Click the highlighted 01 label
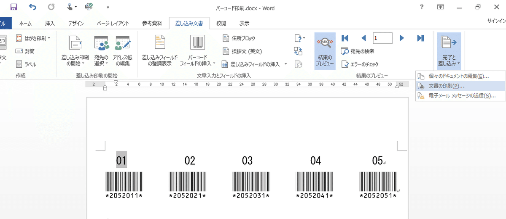This screenshot has height=219, width=506. tap(121, 160)
